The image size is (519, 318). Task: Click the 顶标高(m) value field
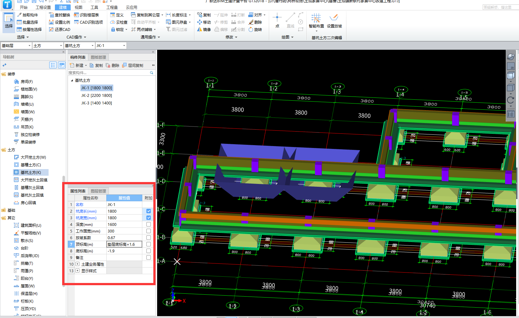point(124,244)
